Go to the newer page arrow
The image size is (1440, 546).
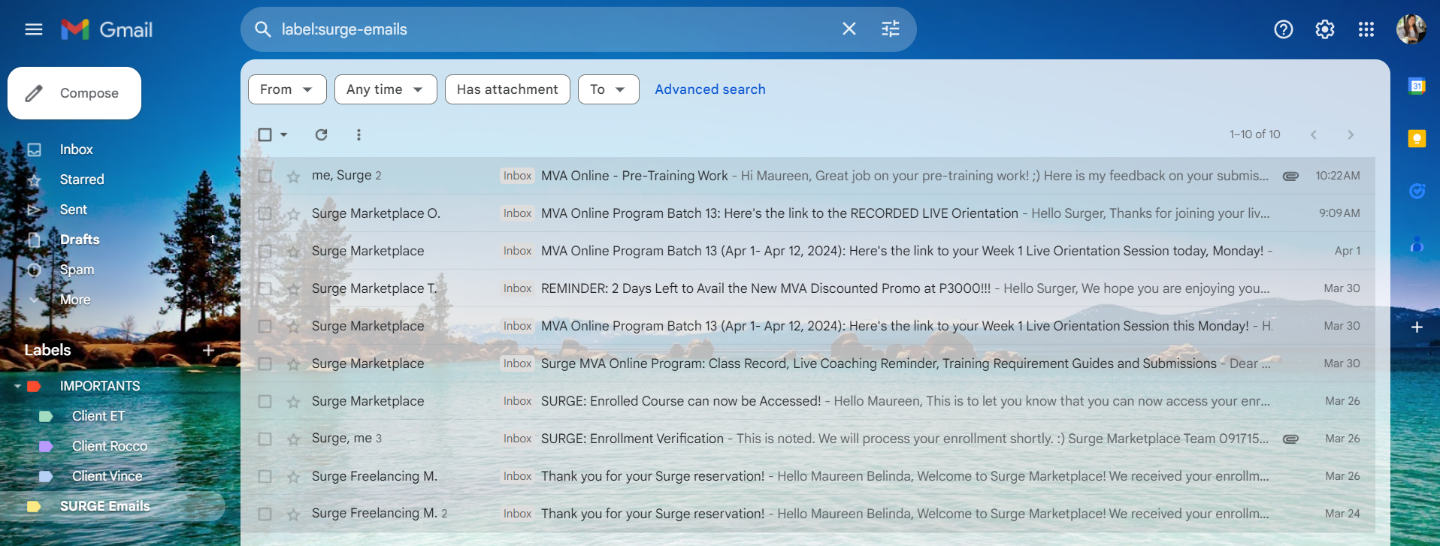point(1314,134)
